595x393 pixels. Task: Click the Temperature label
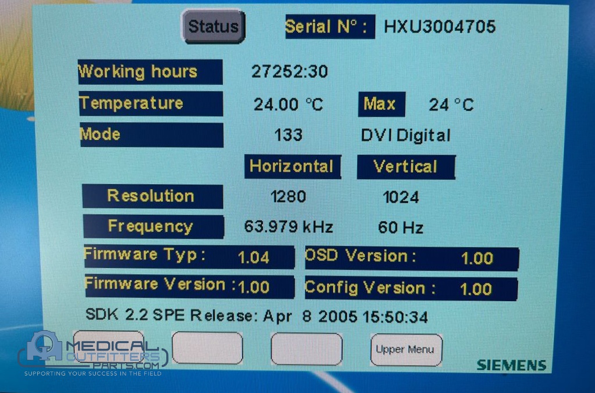point(151,103)
